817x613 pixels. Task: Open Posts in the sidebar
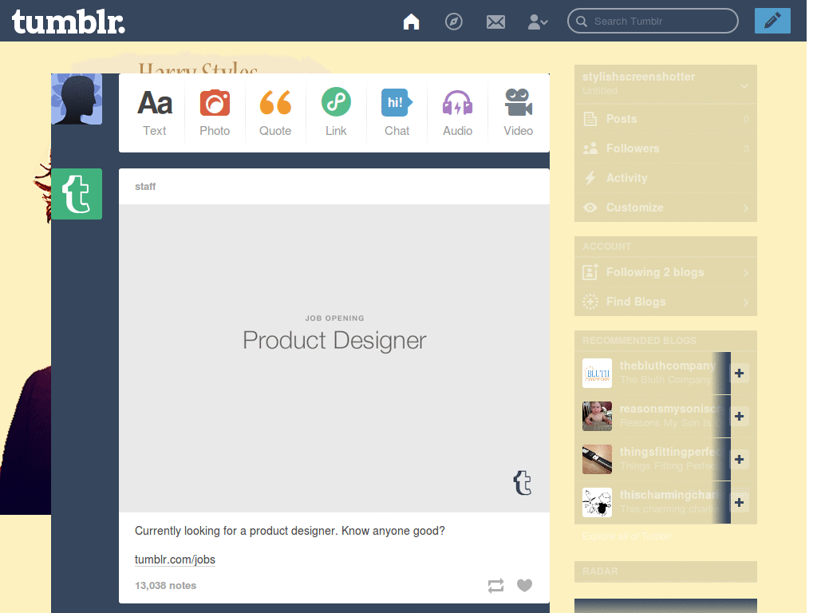[x=665, y=119]
